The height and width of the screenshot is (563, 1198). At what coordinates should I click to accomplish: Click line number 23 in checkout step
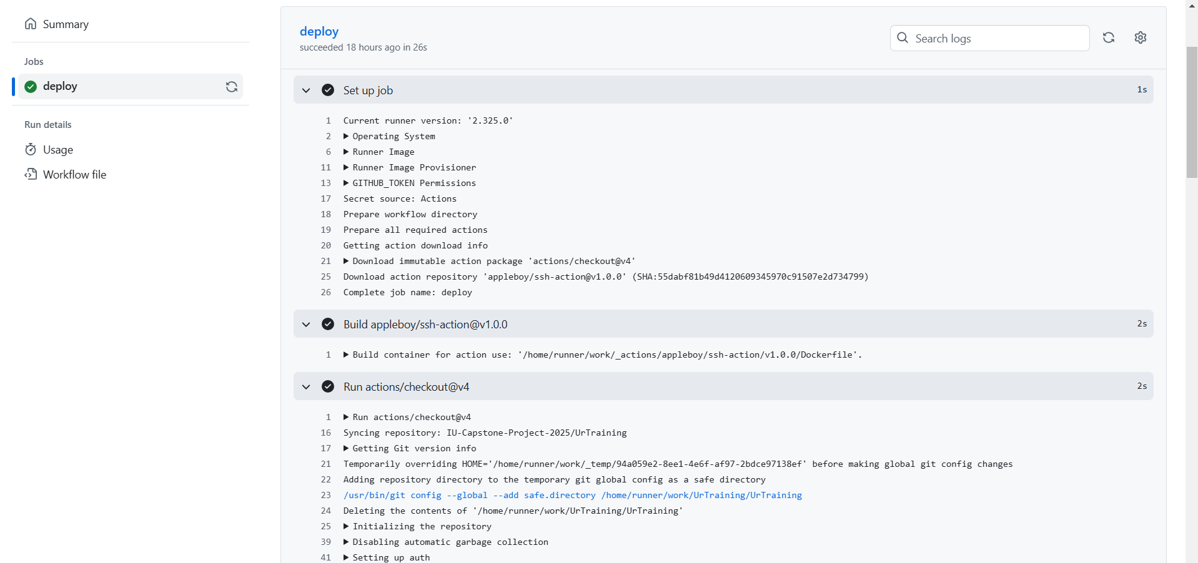(x=326, y=495)
